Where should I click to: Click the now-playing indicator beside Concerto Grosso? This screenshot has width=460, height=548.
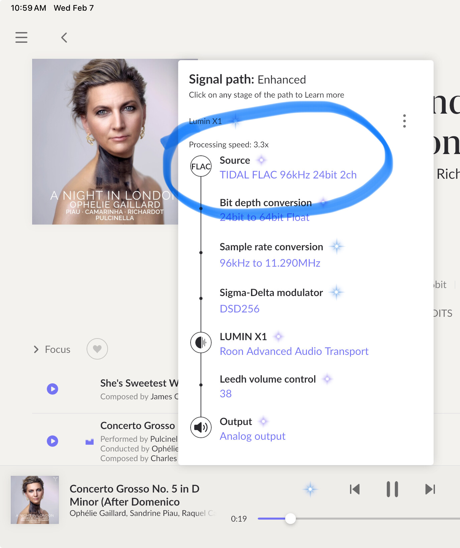click(x=90, y=442)
